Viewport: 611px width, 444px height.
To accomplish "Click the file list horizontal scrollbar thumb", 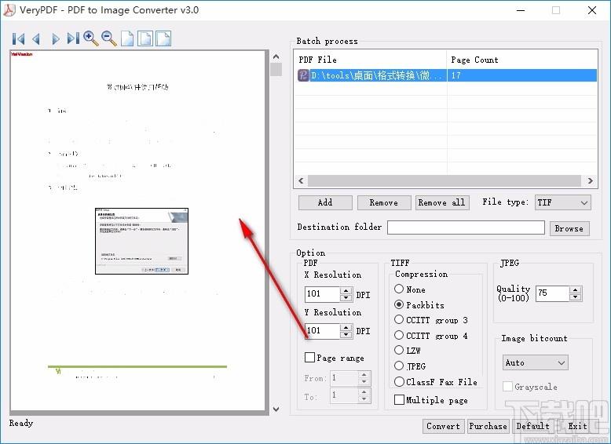I will [445, 180].
